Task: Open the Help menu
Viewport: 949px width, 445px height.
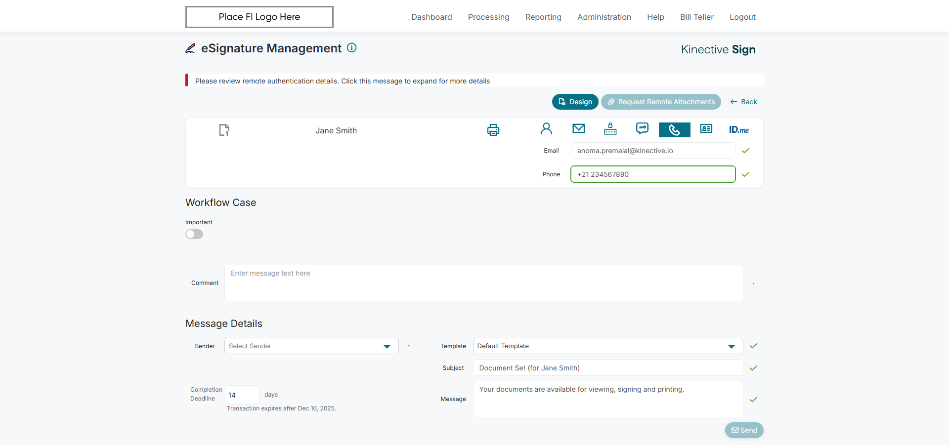Action: pyautogui.click(x=656, y=17)
